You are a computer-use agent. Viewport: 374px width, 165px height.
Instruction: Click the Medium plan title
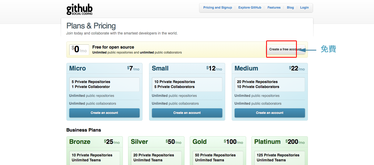[x=246, y=68]
